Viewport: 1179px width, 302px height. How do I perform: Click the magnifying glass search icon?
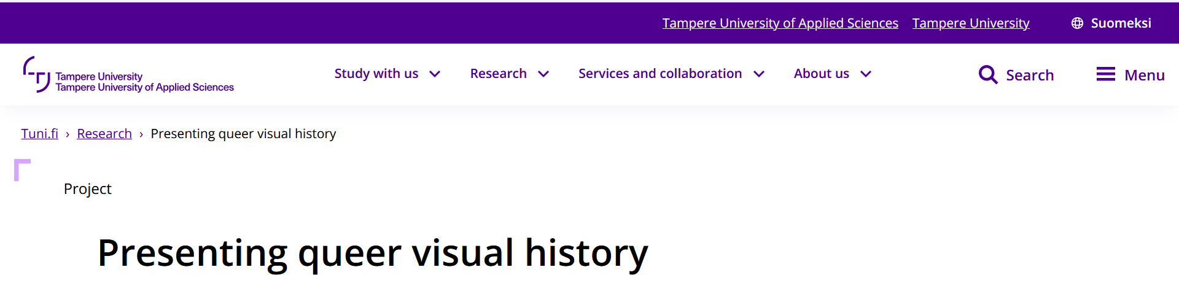(x=987, y=75)
